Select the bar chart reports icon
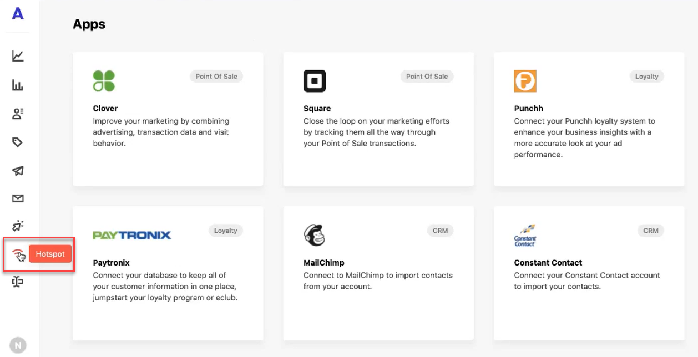Image resolution: width=698 pixels, height=357 pixels. pos(18,85)
